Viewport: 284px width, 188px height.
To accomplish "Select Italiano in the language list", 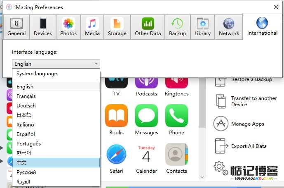I will tap(56, 125).
